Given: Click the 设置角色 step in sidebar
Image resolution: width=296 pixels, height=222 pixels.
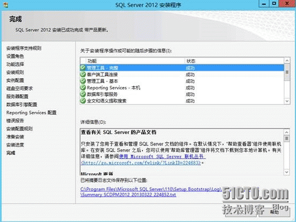Looking at the screenshot, I should [15, 56].
